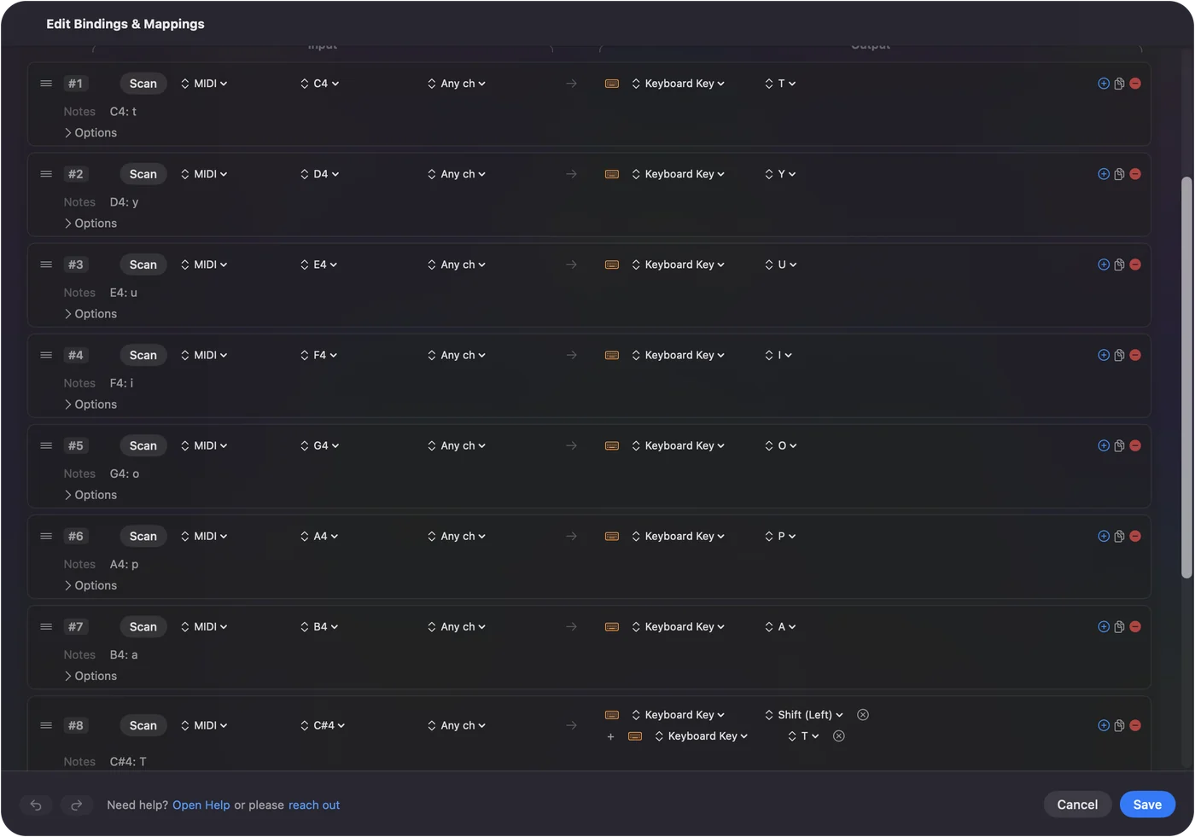The height and width of the screenshot is (837, 1195).
Task: Expand Options for binding #4
Action: (x=90, y=404)
